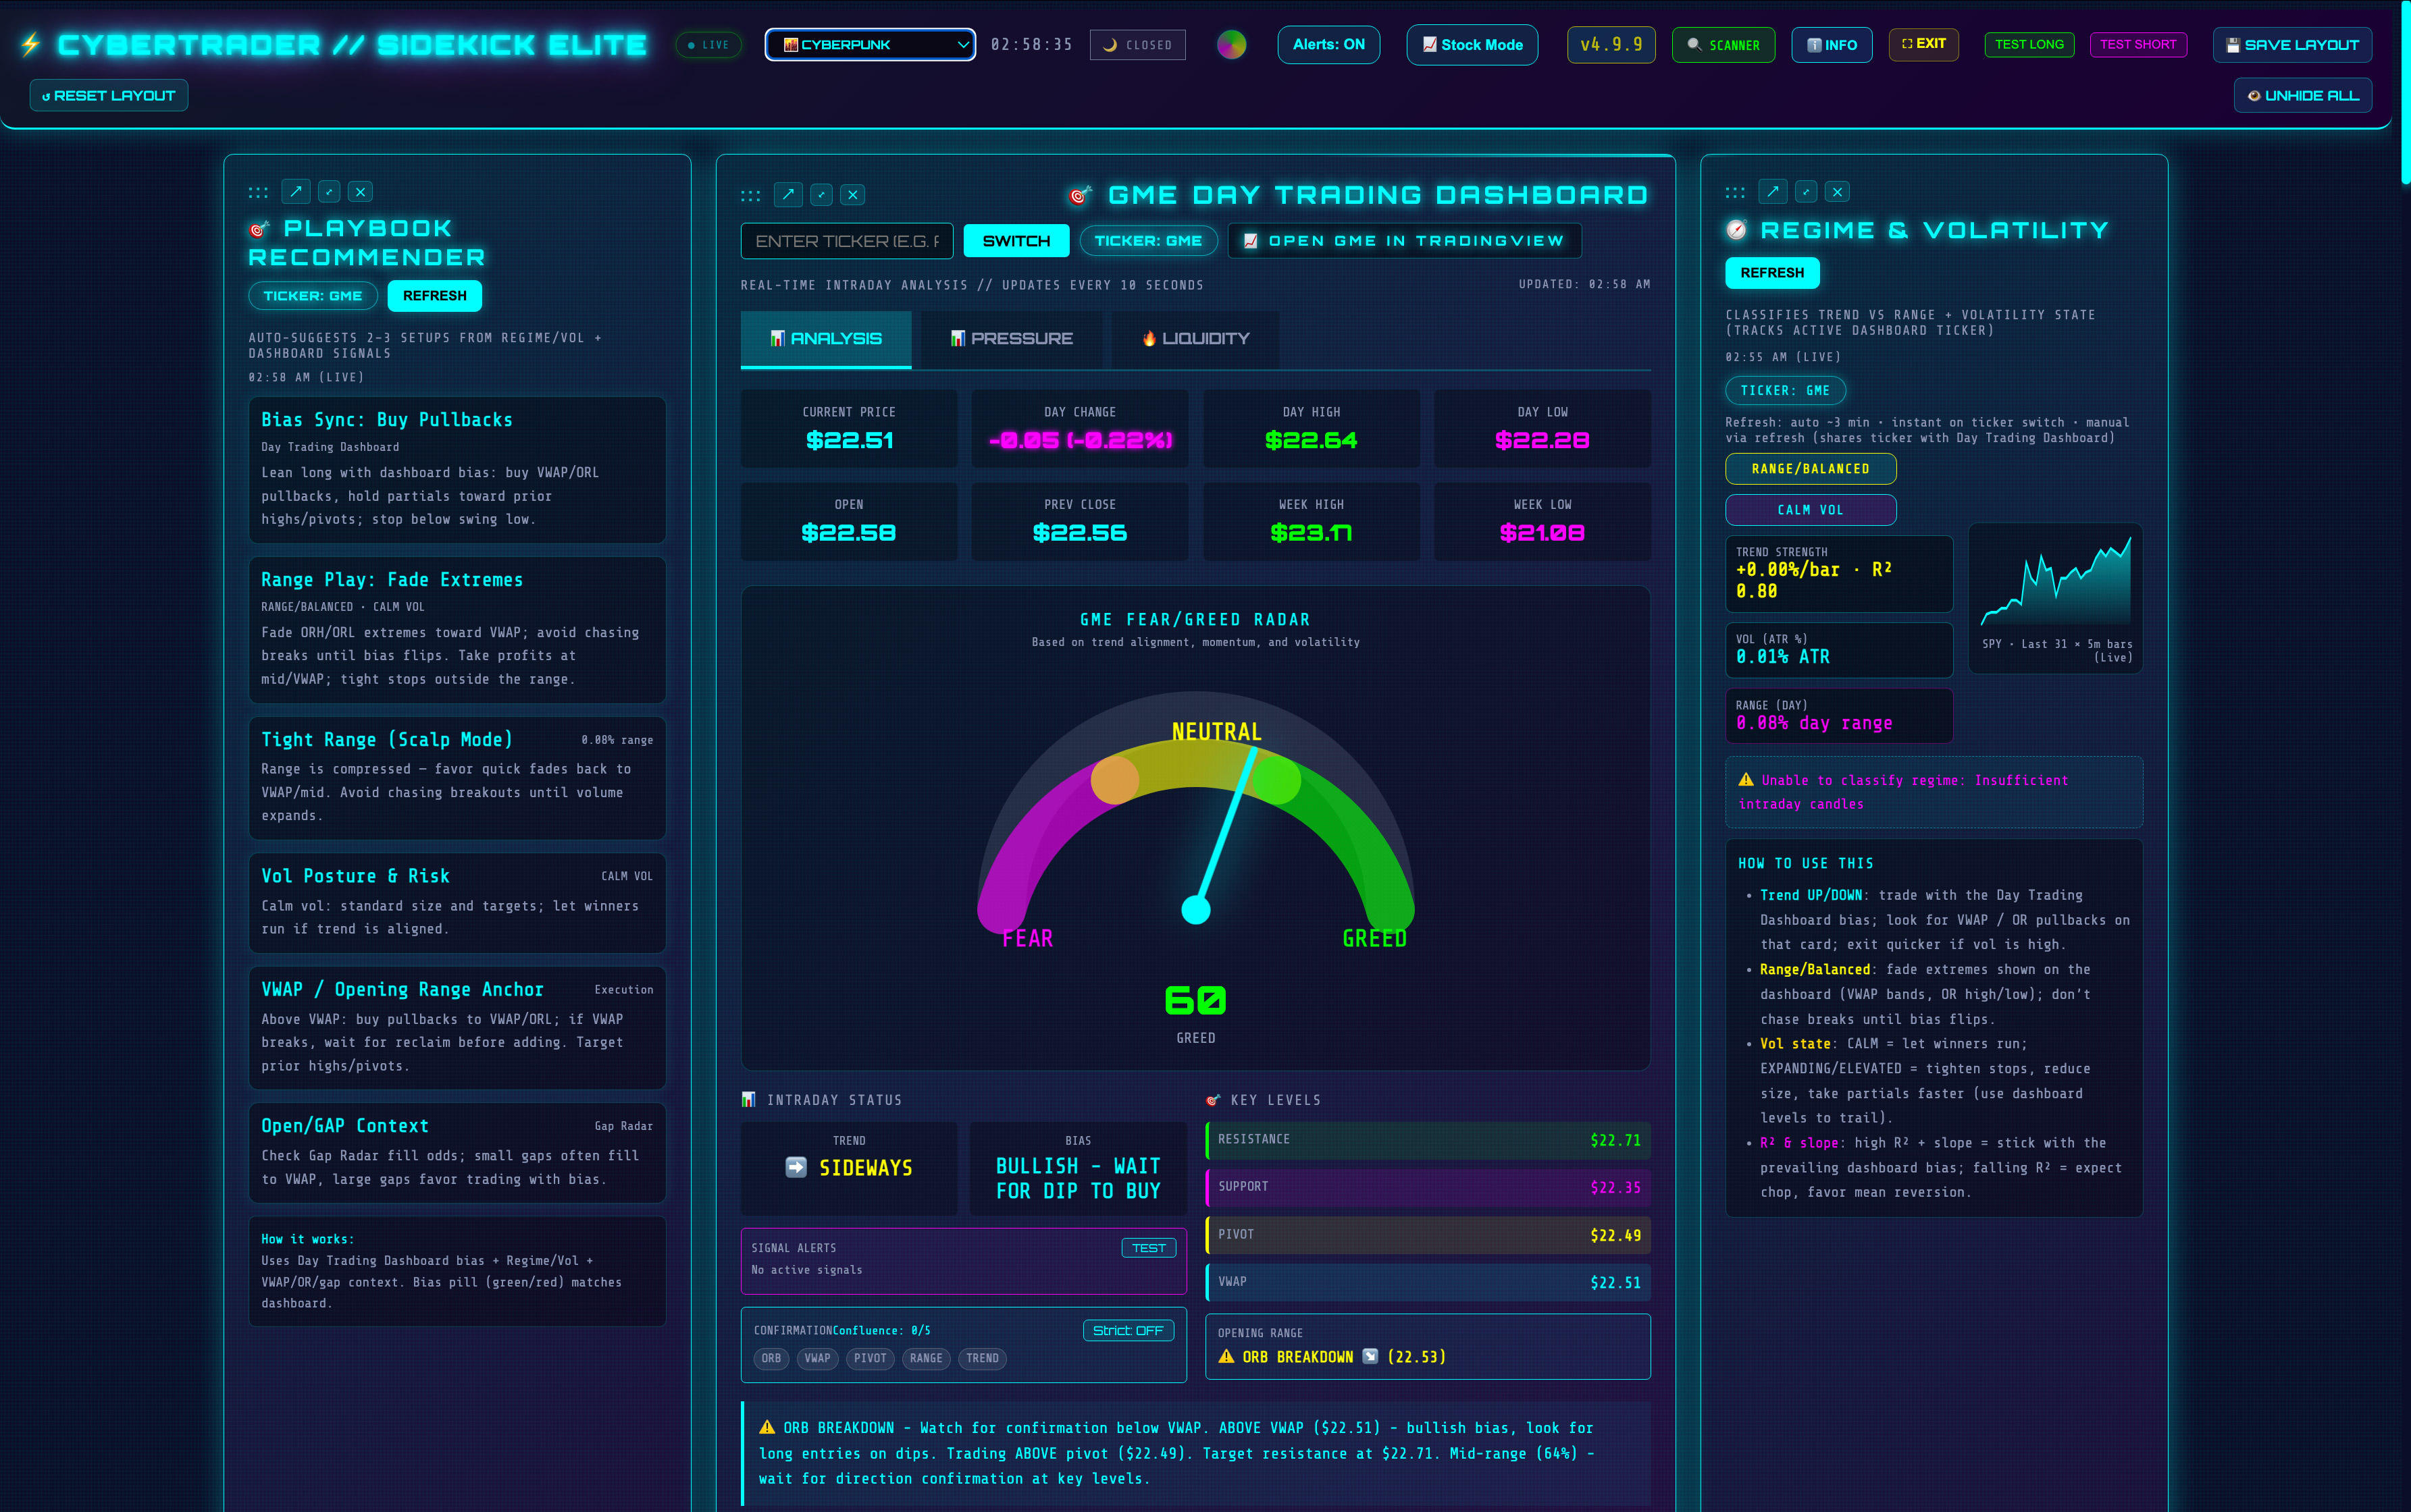Toggle Alerts from ON to off
2411x1512 pixels.
tap(1328, 44)
